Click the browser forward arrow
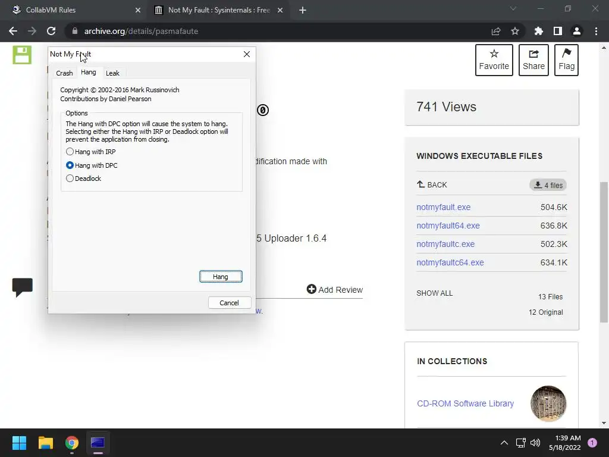The image size is (609, 457). click(32, 31)
